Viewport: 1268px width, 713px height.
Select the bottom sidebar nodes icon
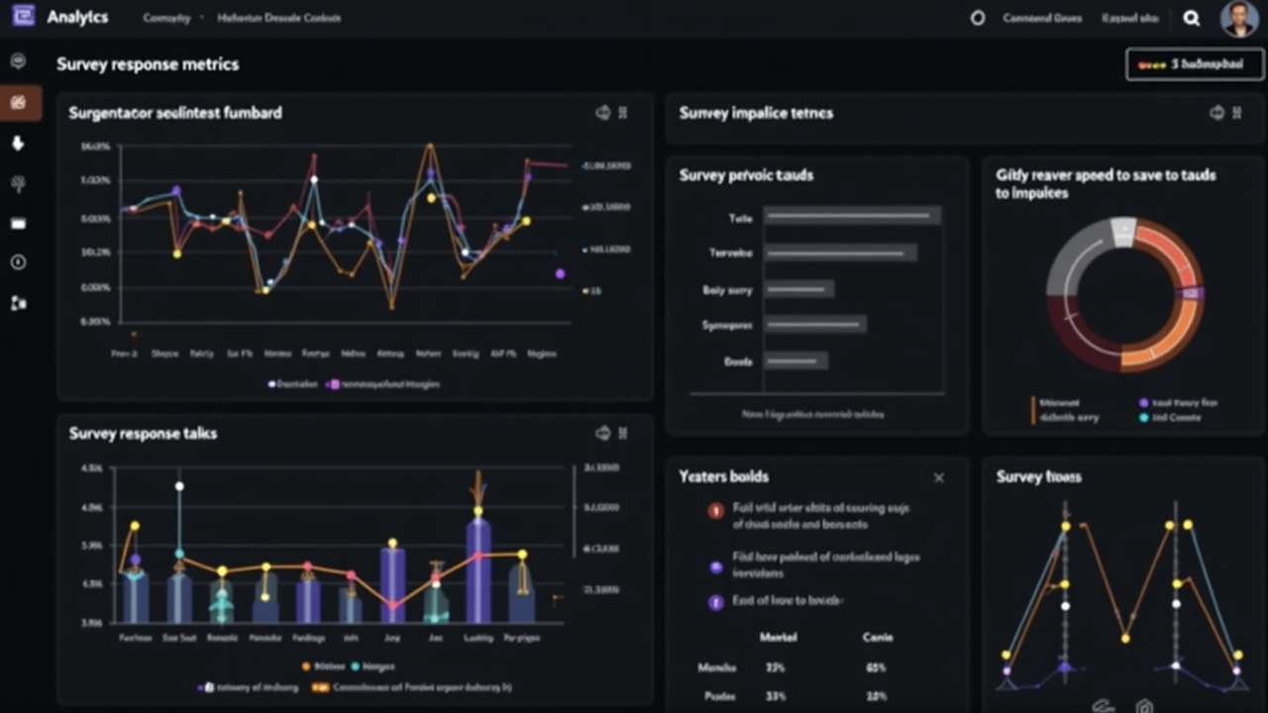[x=18, y=303]
